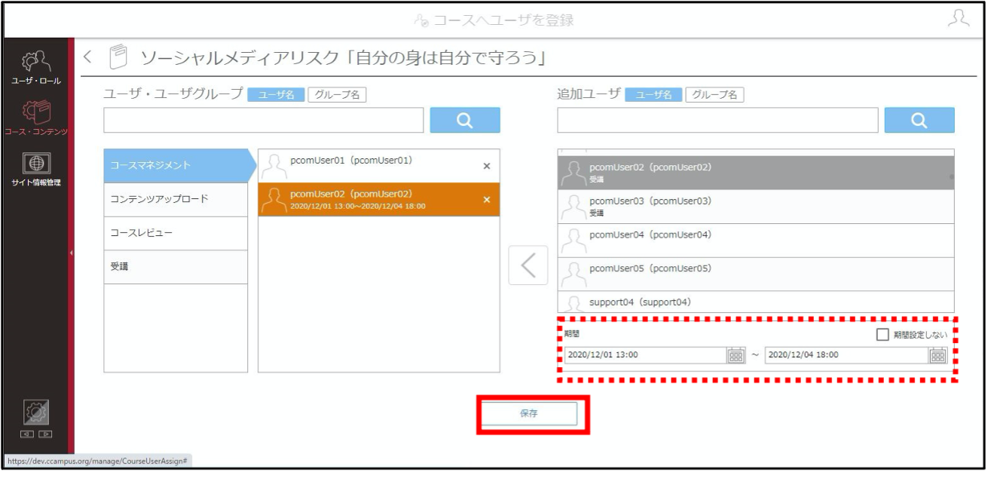Viewport: 991px width, 490px height.
Task: Open the サイト情報管理 sidebar section
Action: click(x=35, y=170)
